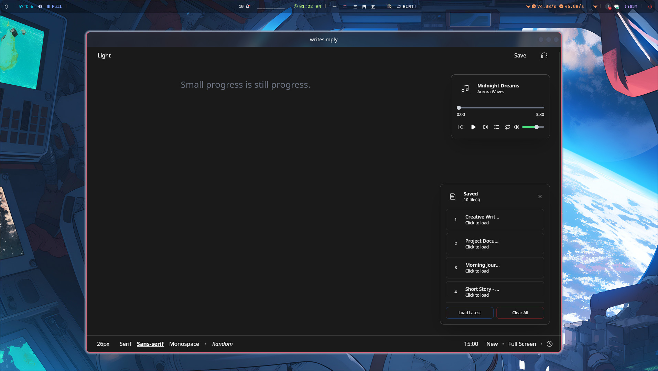Click the Aurora Waves artist name
Image resolution: width=658 pixels, height=371 pixels.
click(490, 92)
